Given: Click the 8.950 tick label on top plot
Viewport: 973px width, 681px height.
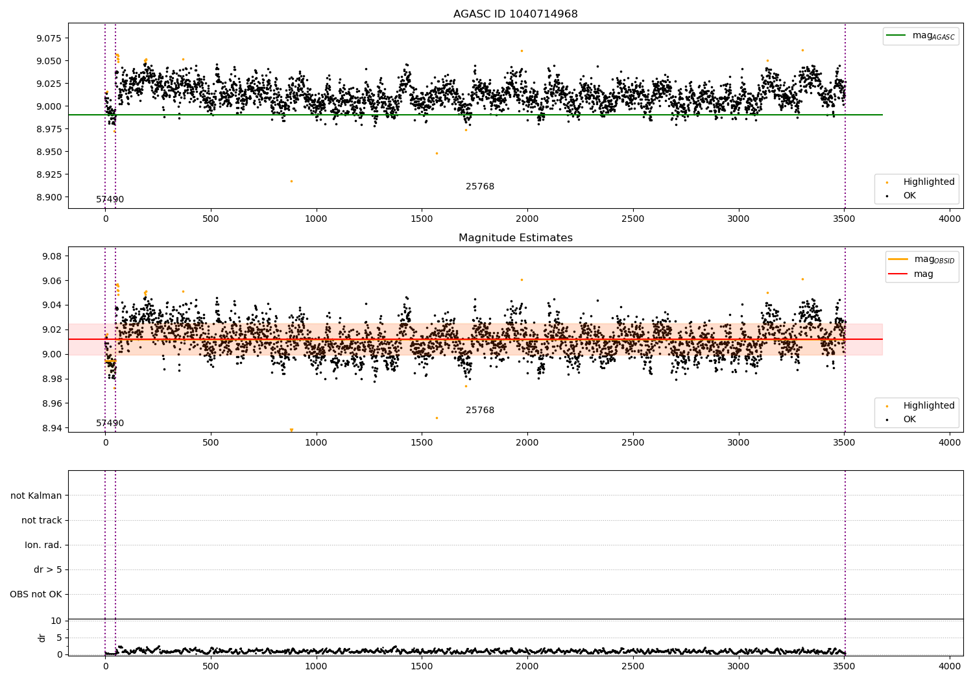Looking at the screenshot, I should click(x=49, y=152).
